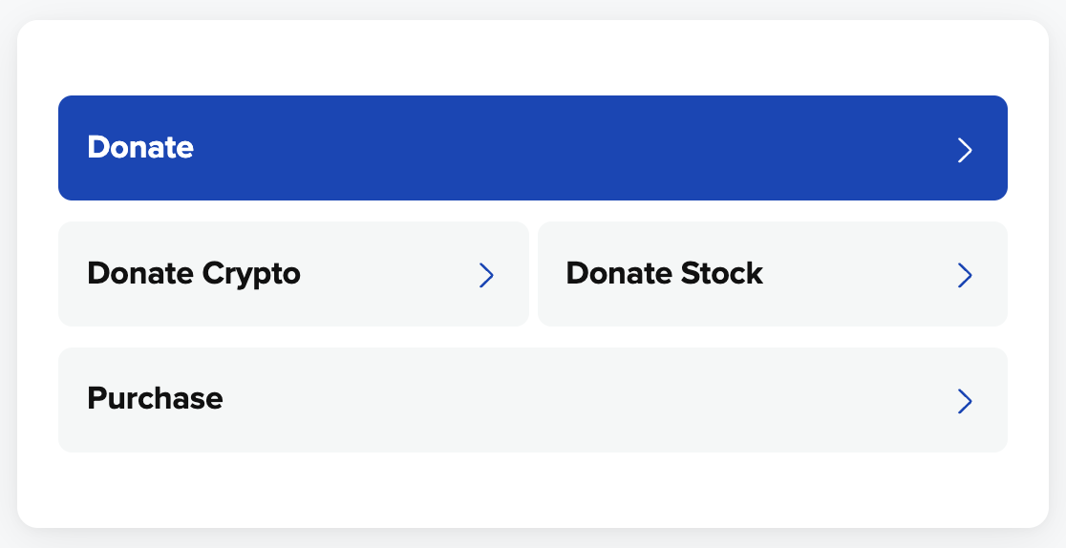The image size is (1066, 548).
Task: Click the "Donate Stock" bold text
Action: (665, 274)
